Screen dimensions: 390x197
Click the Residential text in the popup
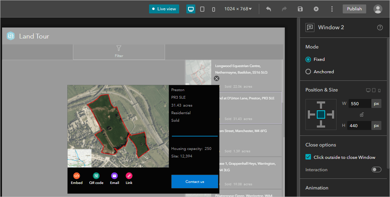(x=181, y=113)
